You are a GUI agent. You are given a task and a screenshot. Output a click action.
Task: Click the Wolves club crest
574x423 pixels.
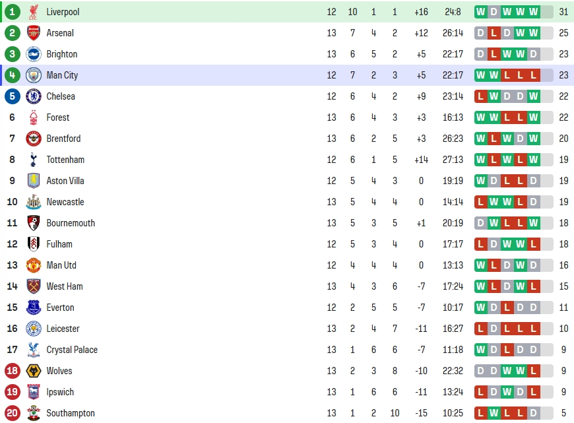[33, 371]
